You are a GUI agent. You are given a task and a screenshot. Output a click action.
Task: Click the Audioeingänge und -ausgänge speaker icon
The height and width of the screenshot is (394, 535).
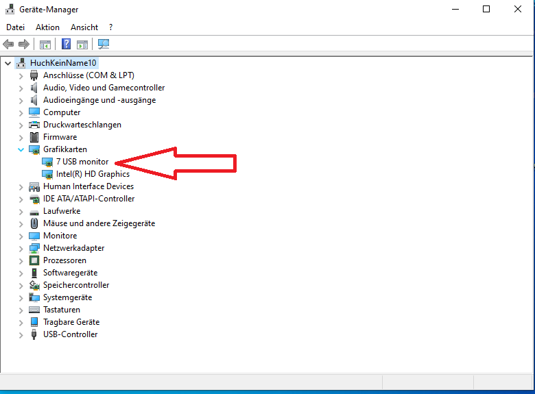pyautogui.click(x=34, y=100)
